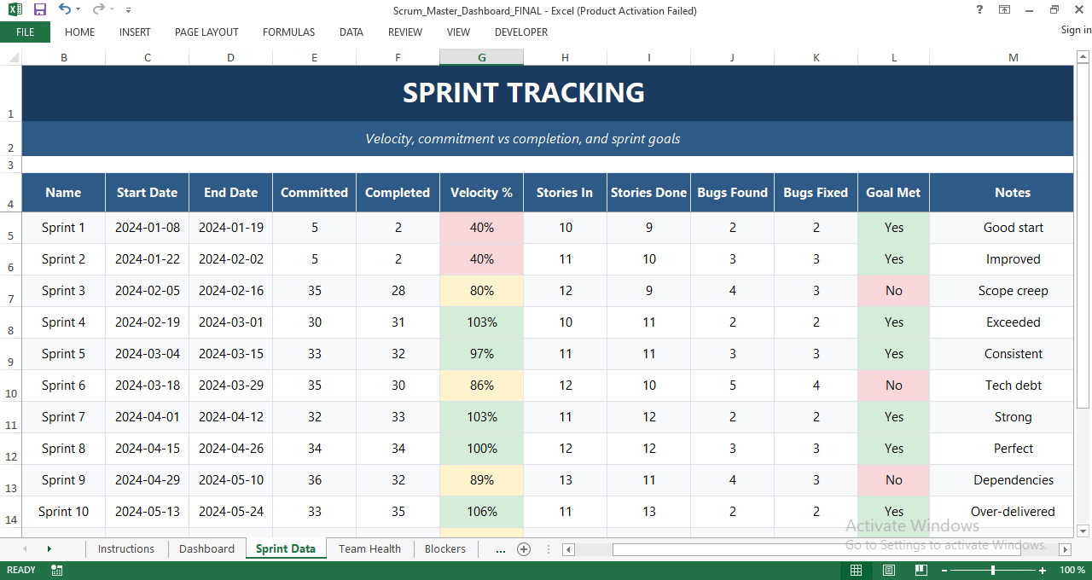Viewport: 1092px width, 580px height.
Task: Click the Ribbon Display Options icon
Action: coord(1004,9)
